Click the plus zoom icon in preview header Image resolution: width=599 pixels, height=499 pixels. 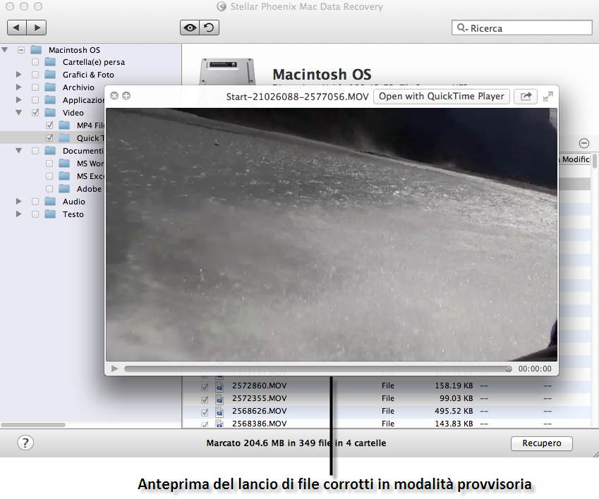[126, 96]
